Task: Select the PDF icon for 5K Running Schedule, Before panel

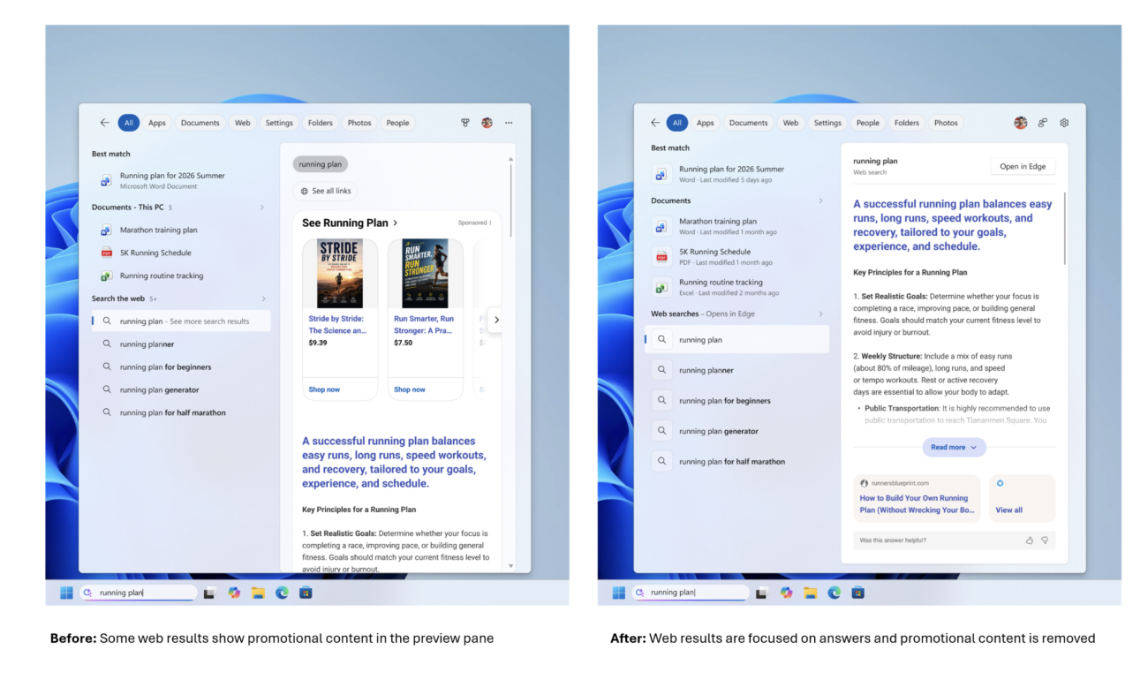Action: (x=106, y=253)
